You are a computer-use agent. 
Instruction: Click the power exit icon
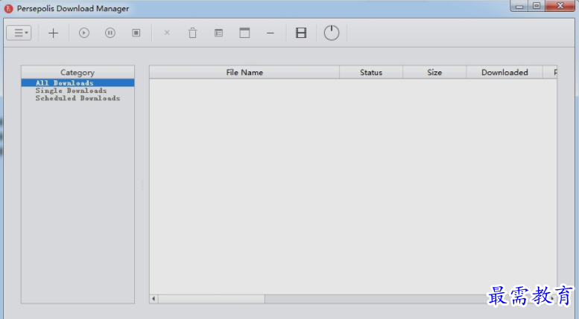tap(332, 33)
